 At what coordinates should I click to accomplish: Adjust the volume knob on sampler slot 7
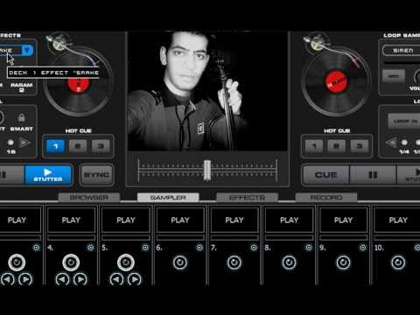click(234, 262)
